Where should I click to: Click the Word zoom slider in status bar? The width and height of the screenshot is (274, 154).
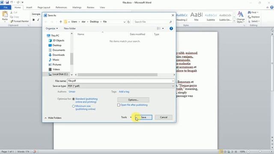point(260,151)
